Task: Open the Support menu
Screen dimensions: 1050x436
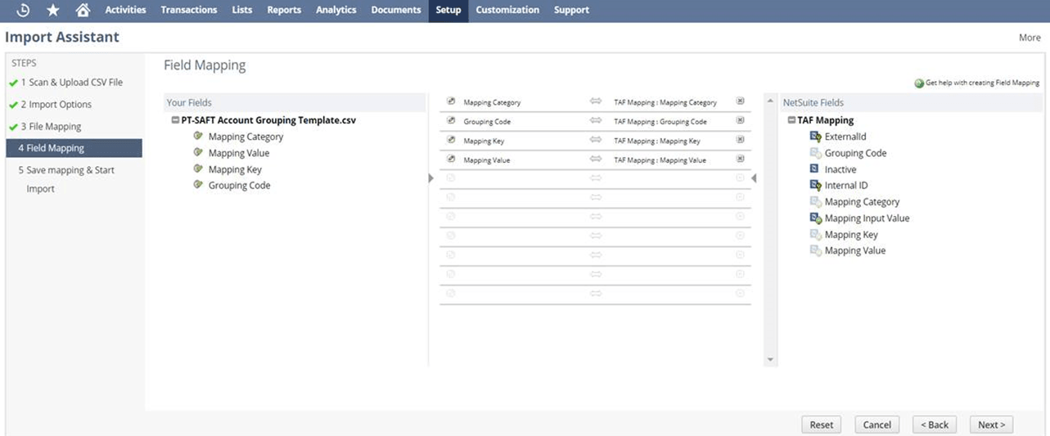Action: pos(571,10)
